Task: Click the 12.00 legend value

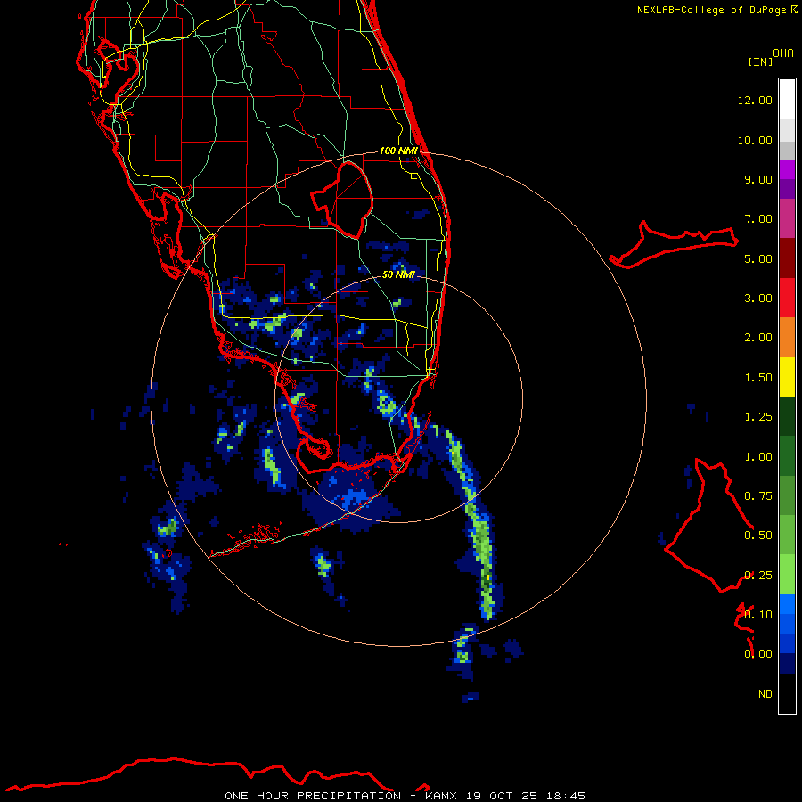Action: pyautogui.click(x=755, y=100)
